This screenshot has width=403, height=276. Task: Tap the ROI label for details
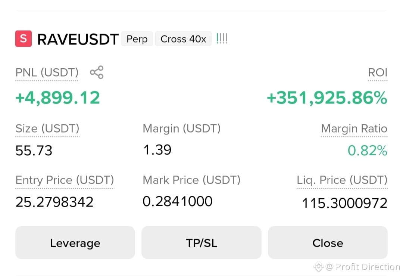[x=378, y=72]
